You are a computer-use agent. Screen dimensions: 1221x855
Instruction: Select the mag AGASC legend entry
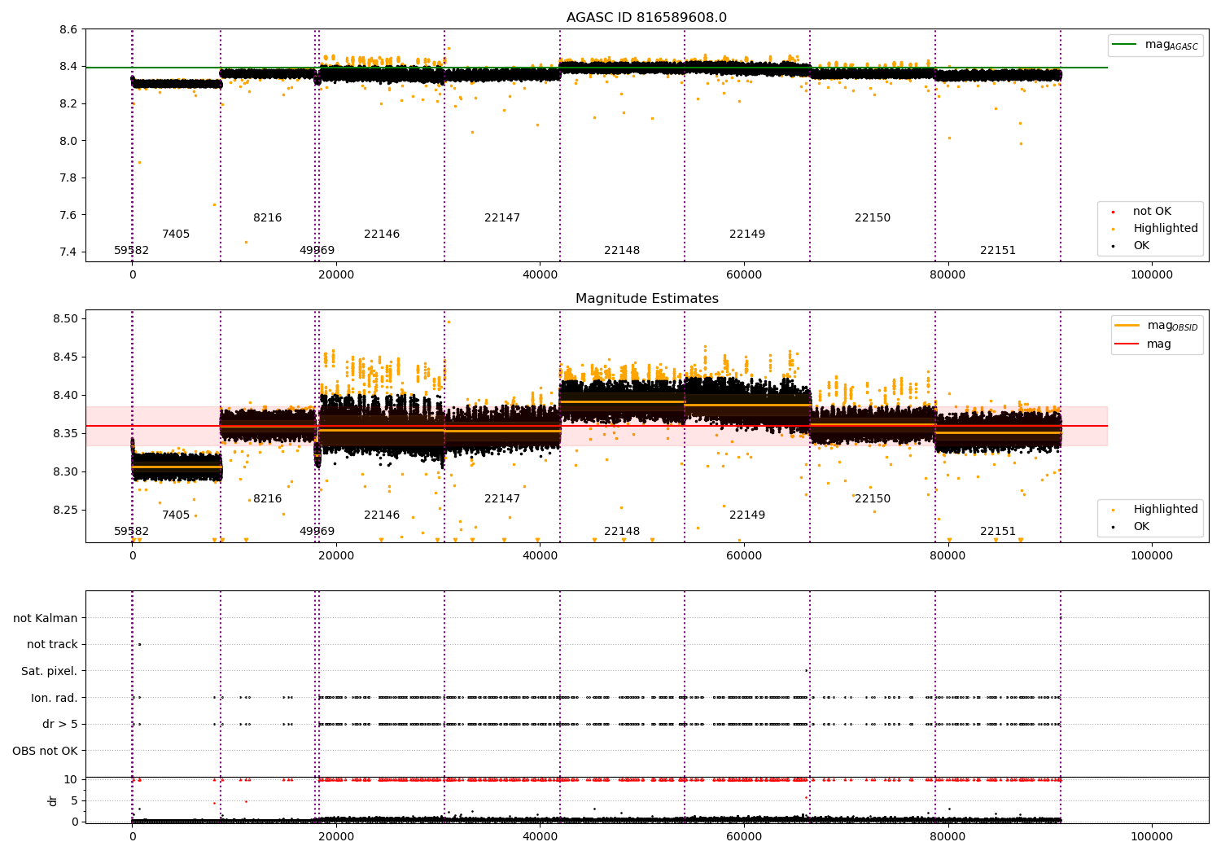(x=1156, y=45)
